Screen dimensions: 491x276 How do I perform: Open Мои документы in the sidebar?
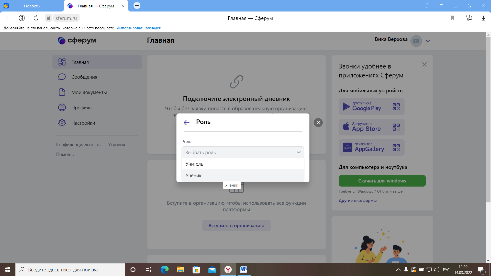(97, 92)
